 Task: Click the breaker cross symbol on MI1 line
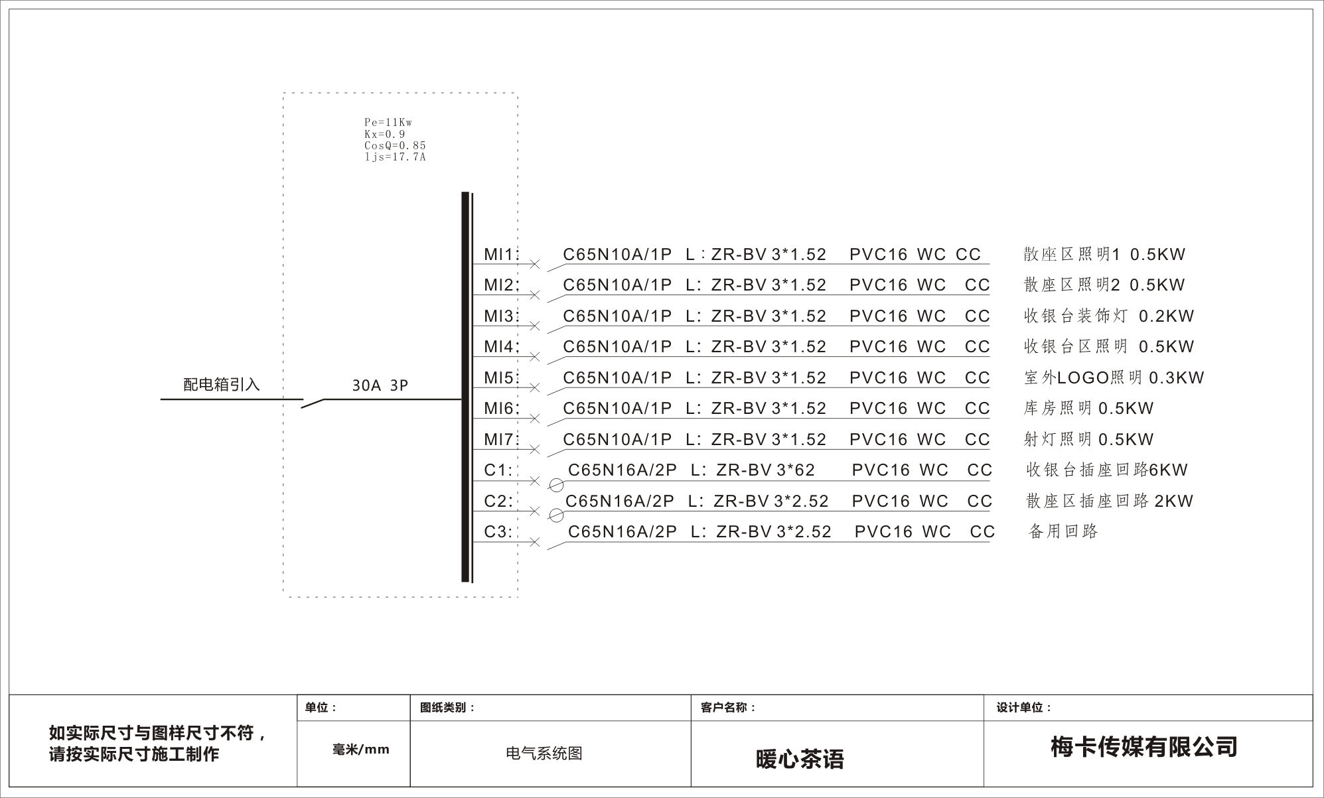pyautogui.click(x=534, y=264)
